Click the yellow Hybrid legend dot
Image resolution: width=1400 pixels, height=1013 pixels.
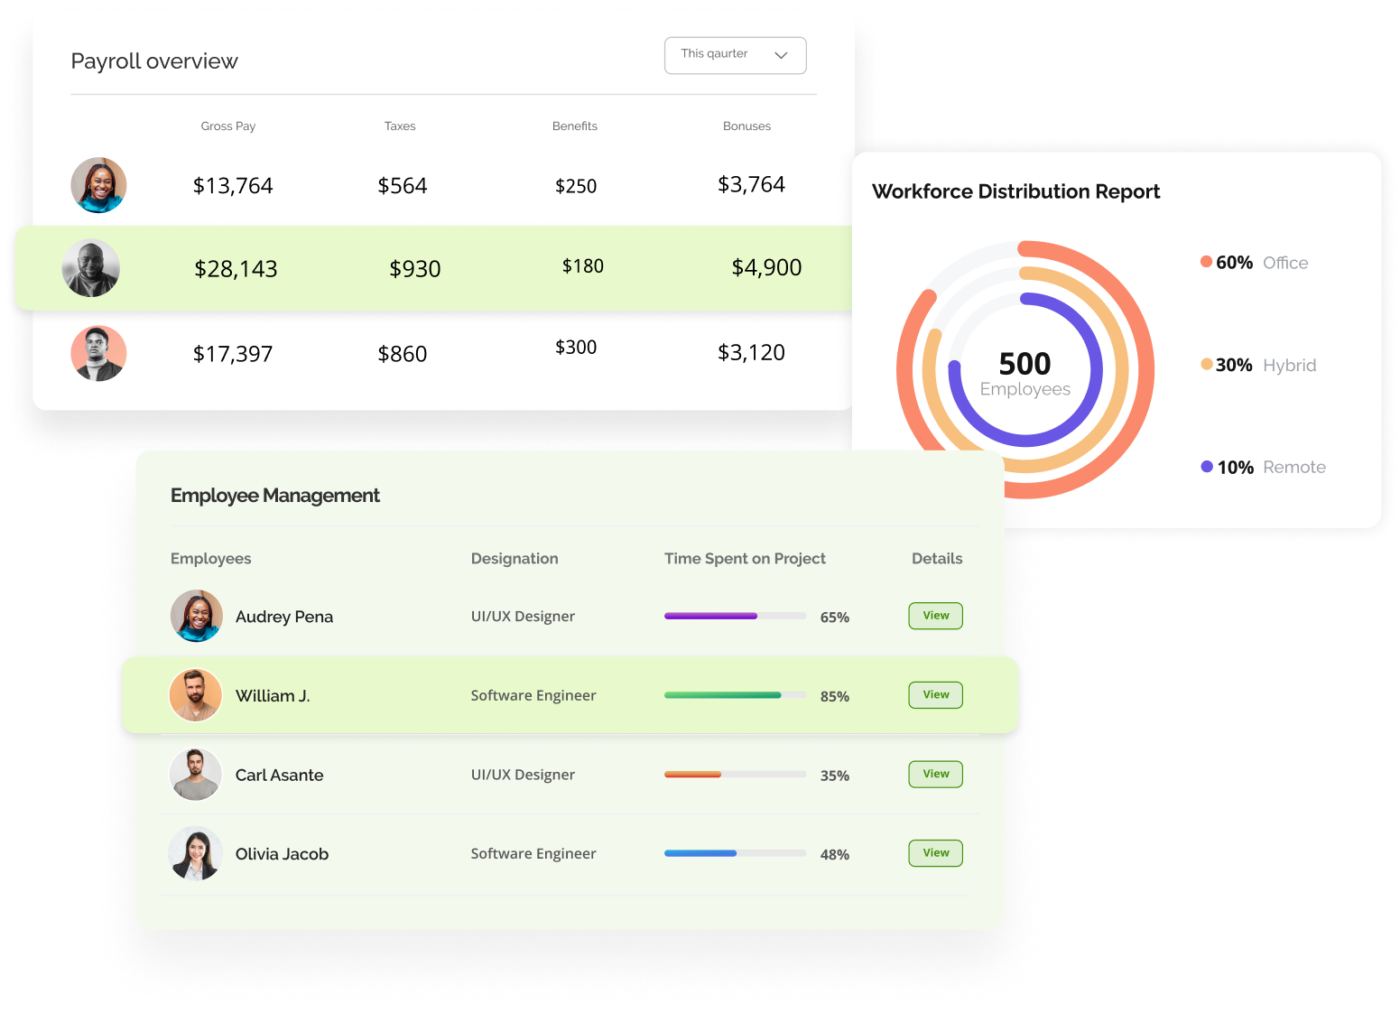pyautogui.click(x=1206, y=364)
